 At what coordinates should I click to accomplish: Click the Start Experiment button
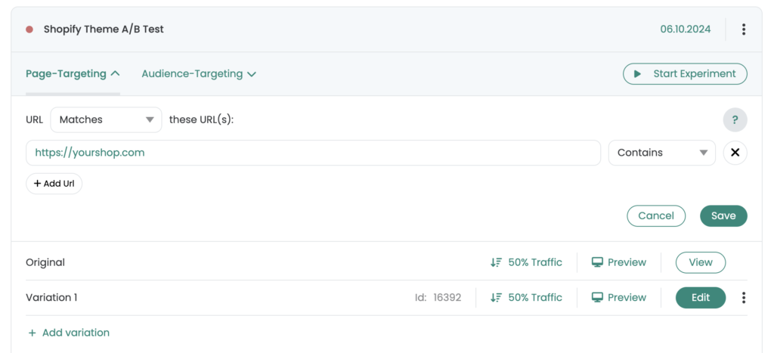coord(685,74)
